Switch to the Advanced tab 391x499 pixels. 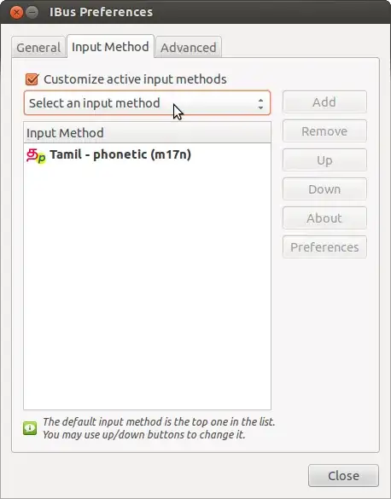pos(188,48)
